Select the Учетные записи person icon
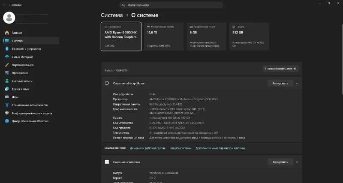Viewport: 343px width, 183px height. [x=7, y=81]
